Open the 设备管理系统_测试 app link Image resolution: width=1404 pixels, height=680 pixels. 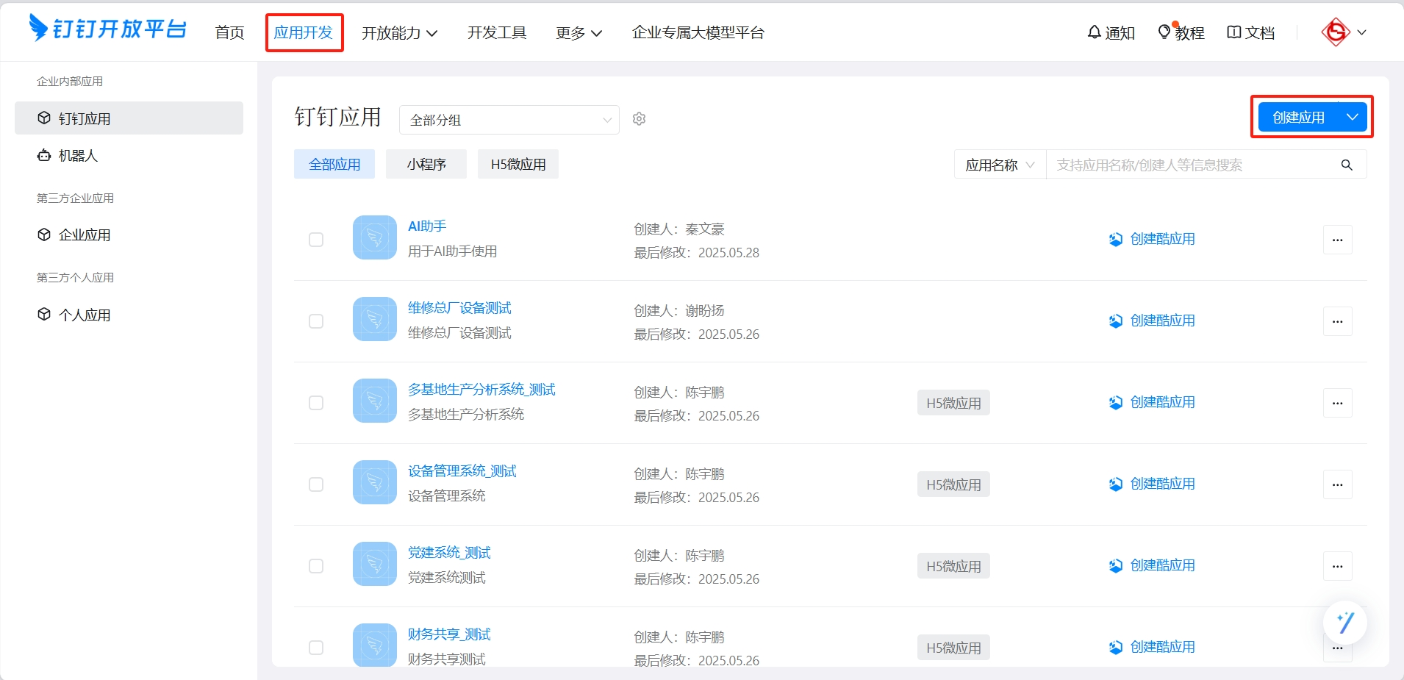462,471
